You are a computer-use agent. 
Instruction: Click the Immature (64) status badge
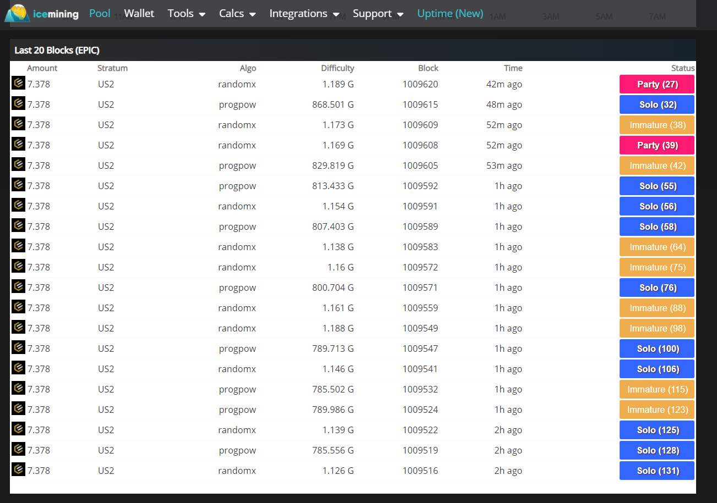pyautogui.click(x=657, y=247)
